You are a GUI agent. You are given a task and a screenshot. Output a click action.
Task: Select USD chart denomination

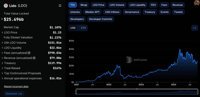tap(73, 28)
